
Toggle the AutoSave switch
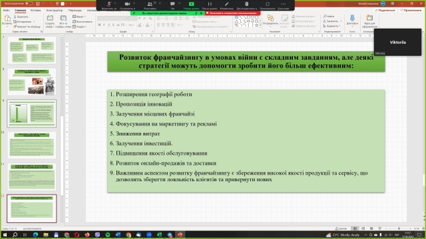(x=29, y=3)
